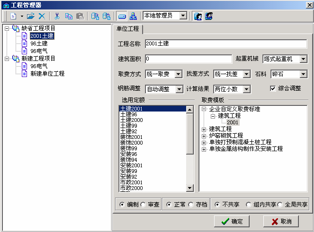Select the 编制 radio button
This screenshot has height=232, width=314.
pos(122,205)
